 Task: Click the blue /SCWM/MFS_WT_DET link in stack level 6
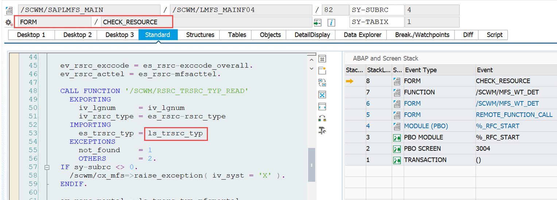(x=507, y=103)
